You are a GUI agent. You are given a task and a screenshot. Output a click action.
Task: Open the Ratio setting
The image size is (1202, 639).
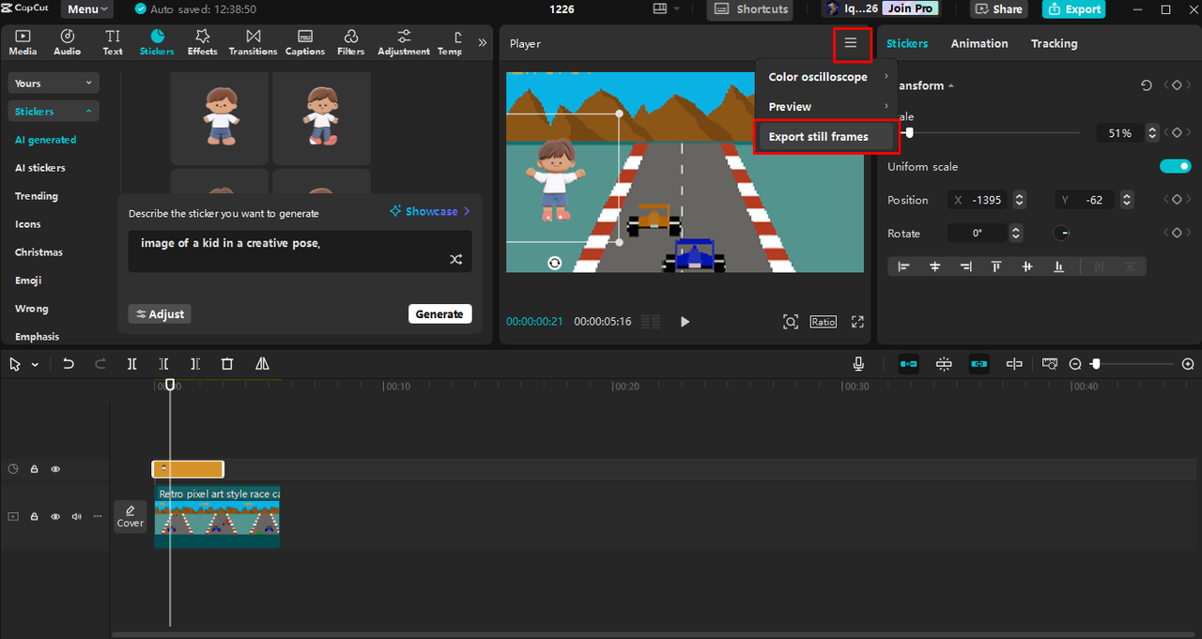(824, 322)
